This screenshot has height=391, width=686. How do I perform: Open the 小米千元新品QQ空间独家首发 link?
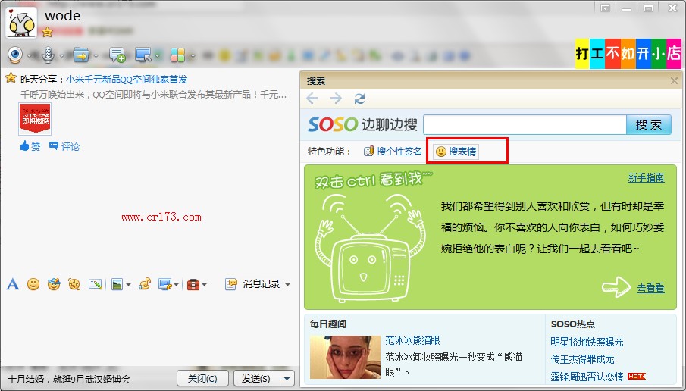click(127, 79)
